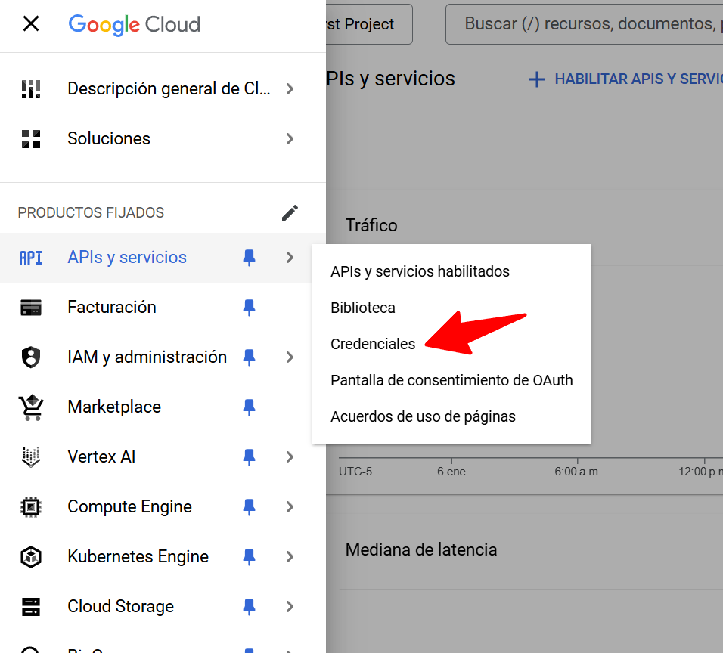This screenshot has height=653, width=723.
Task: Edit pinned products with pencil icon
Action: coord(290,213)
